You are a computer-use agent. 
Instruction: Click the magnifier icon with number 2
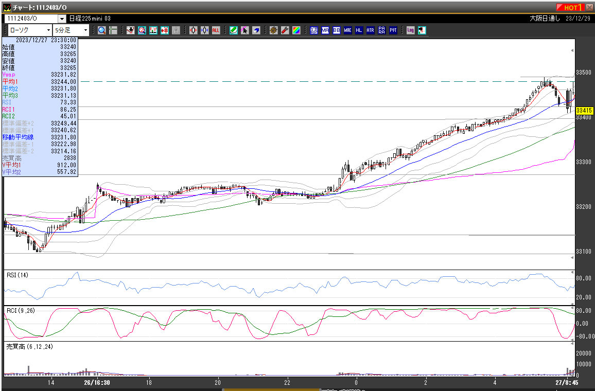[x=142, y=30]
